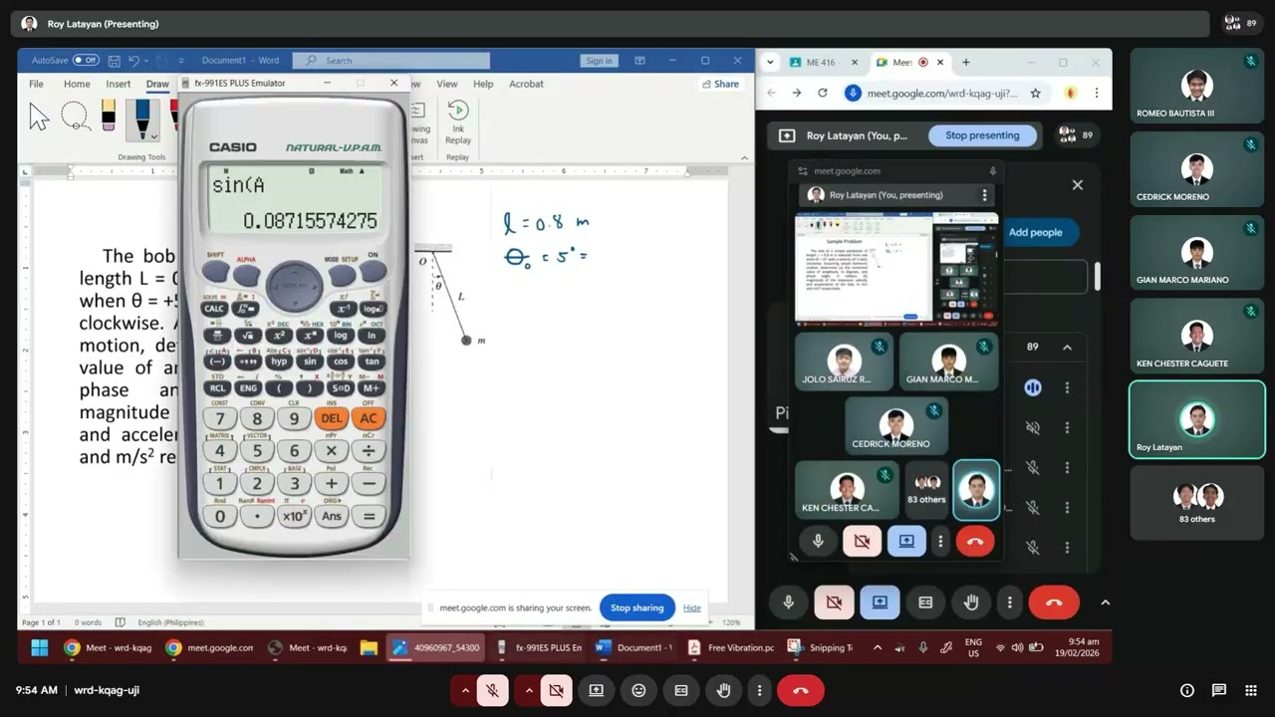Unmute the microphone in the bottom Meet bar
This screenshot has width=1275, height=717.
tap(492, 690)
